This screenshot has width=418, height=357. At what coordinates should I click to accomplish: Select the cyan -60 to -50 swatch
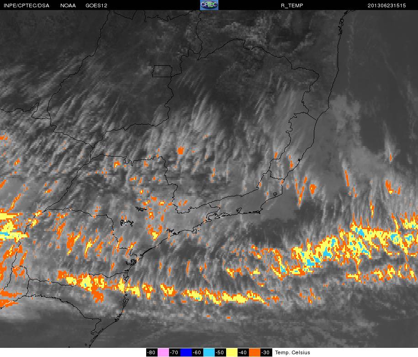click(209, 352)
